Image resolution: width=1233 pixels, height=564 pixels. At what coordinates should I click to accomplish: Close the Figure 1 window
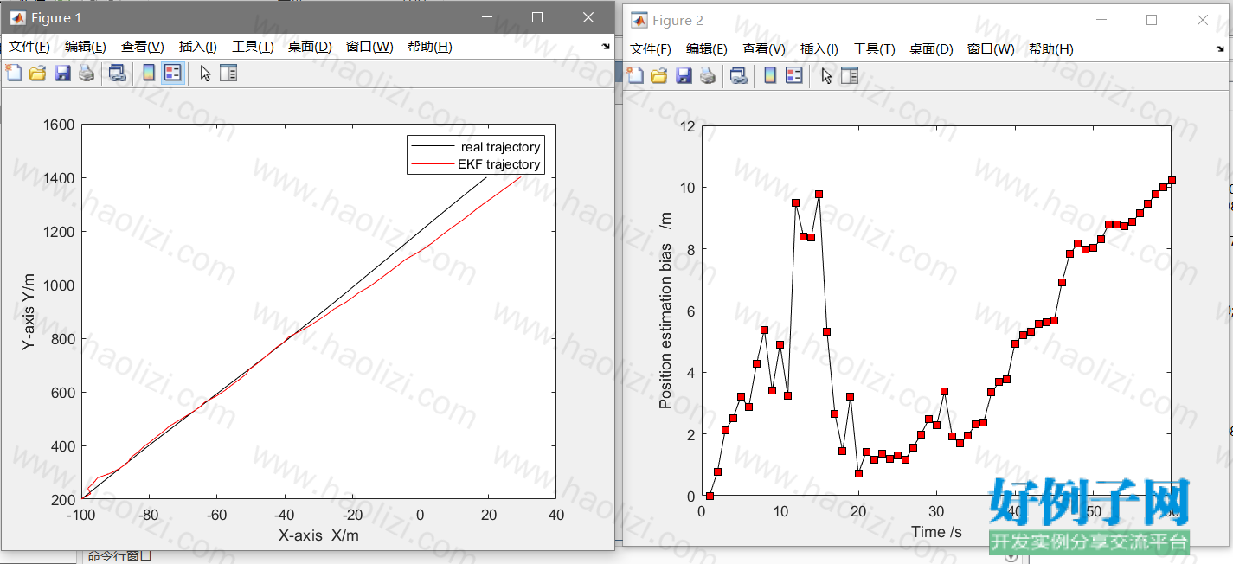pos(588,17)
